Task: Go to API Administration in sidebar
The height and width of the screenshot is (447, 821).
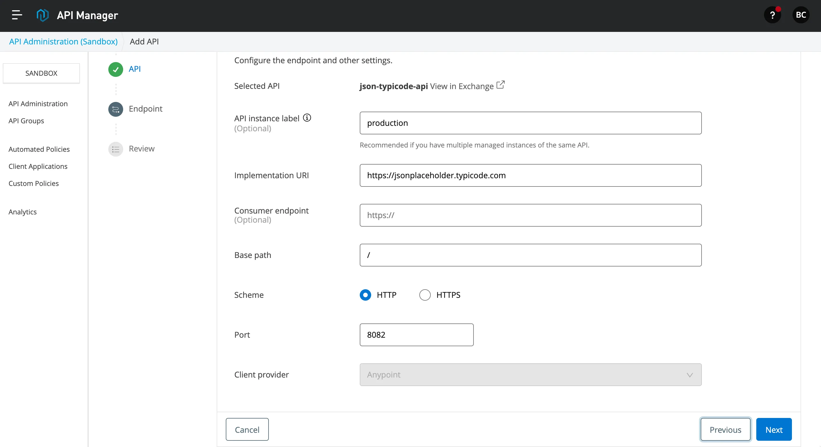Action: tap(38, 104)
